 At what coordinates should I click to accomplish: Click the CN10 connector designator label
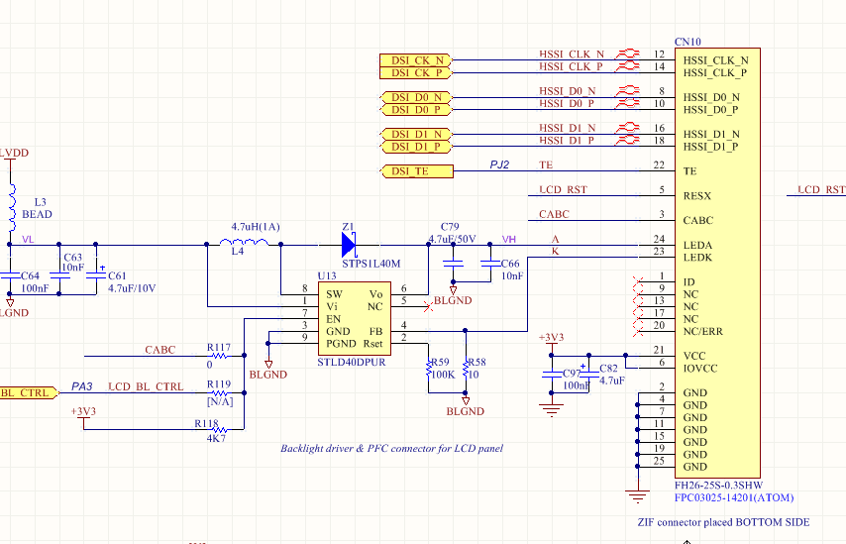point(687,42)
